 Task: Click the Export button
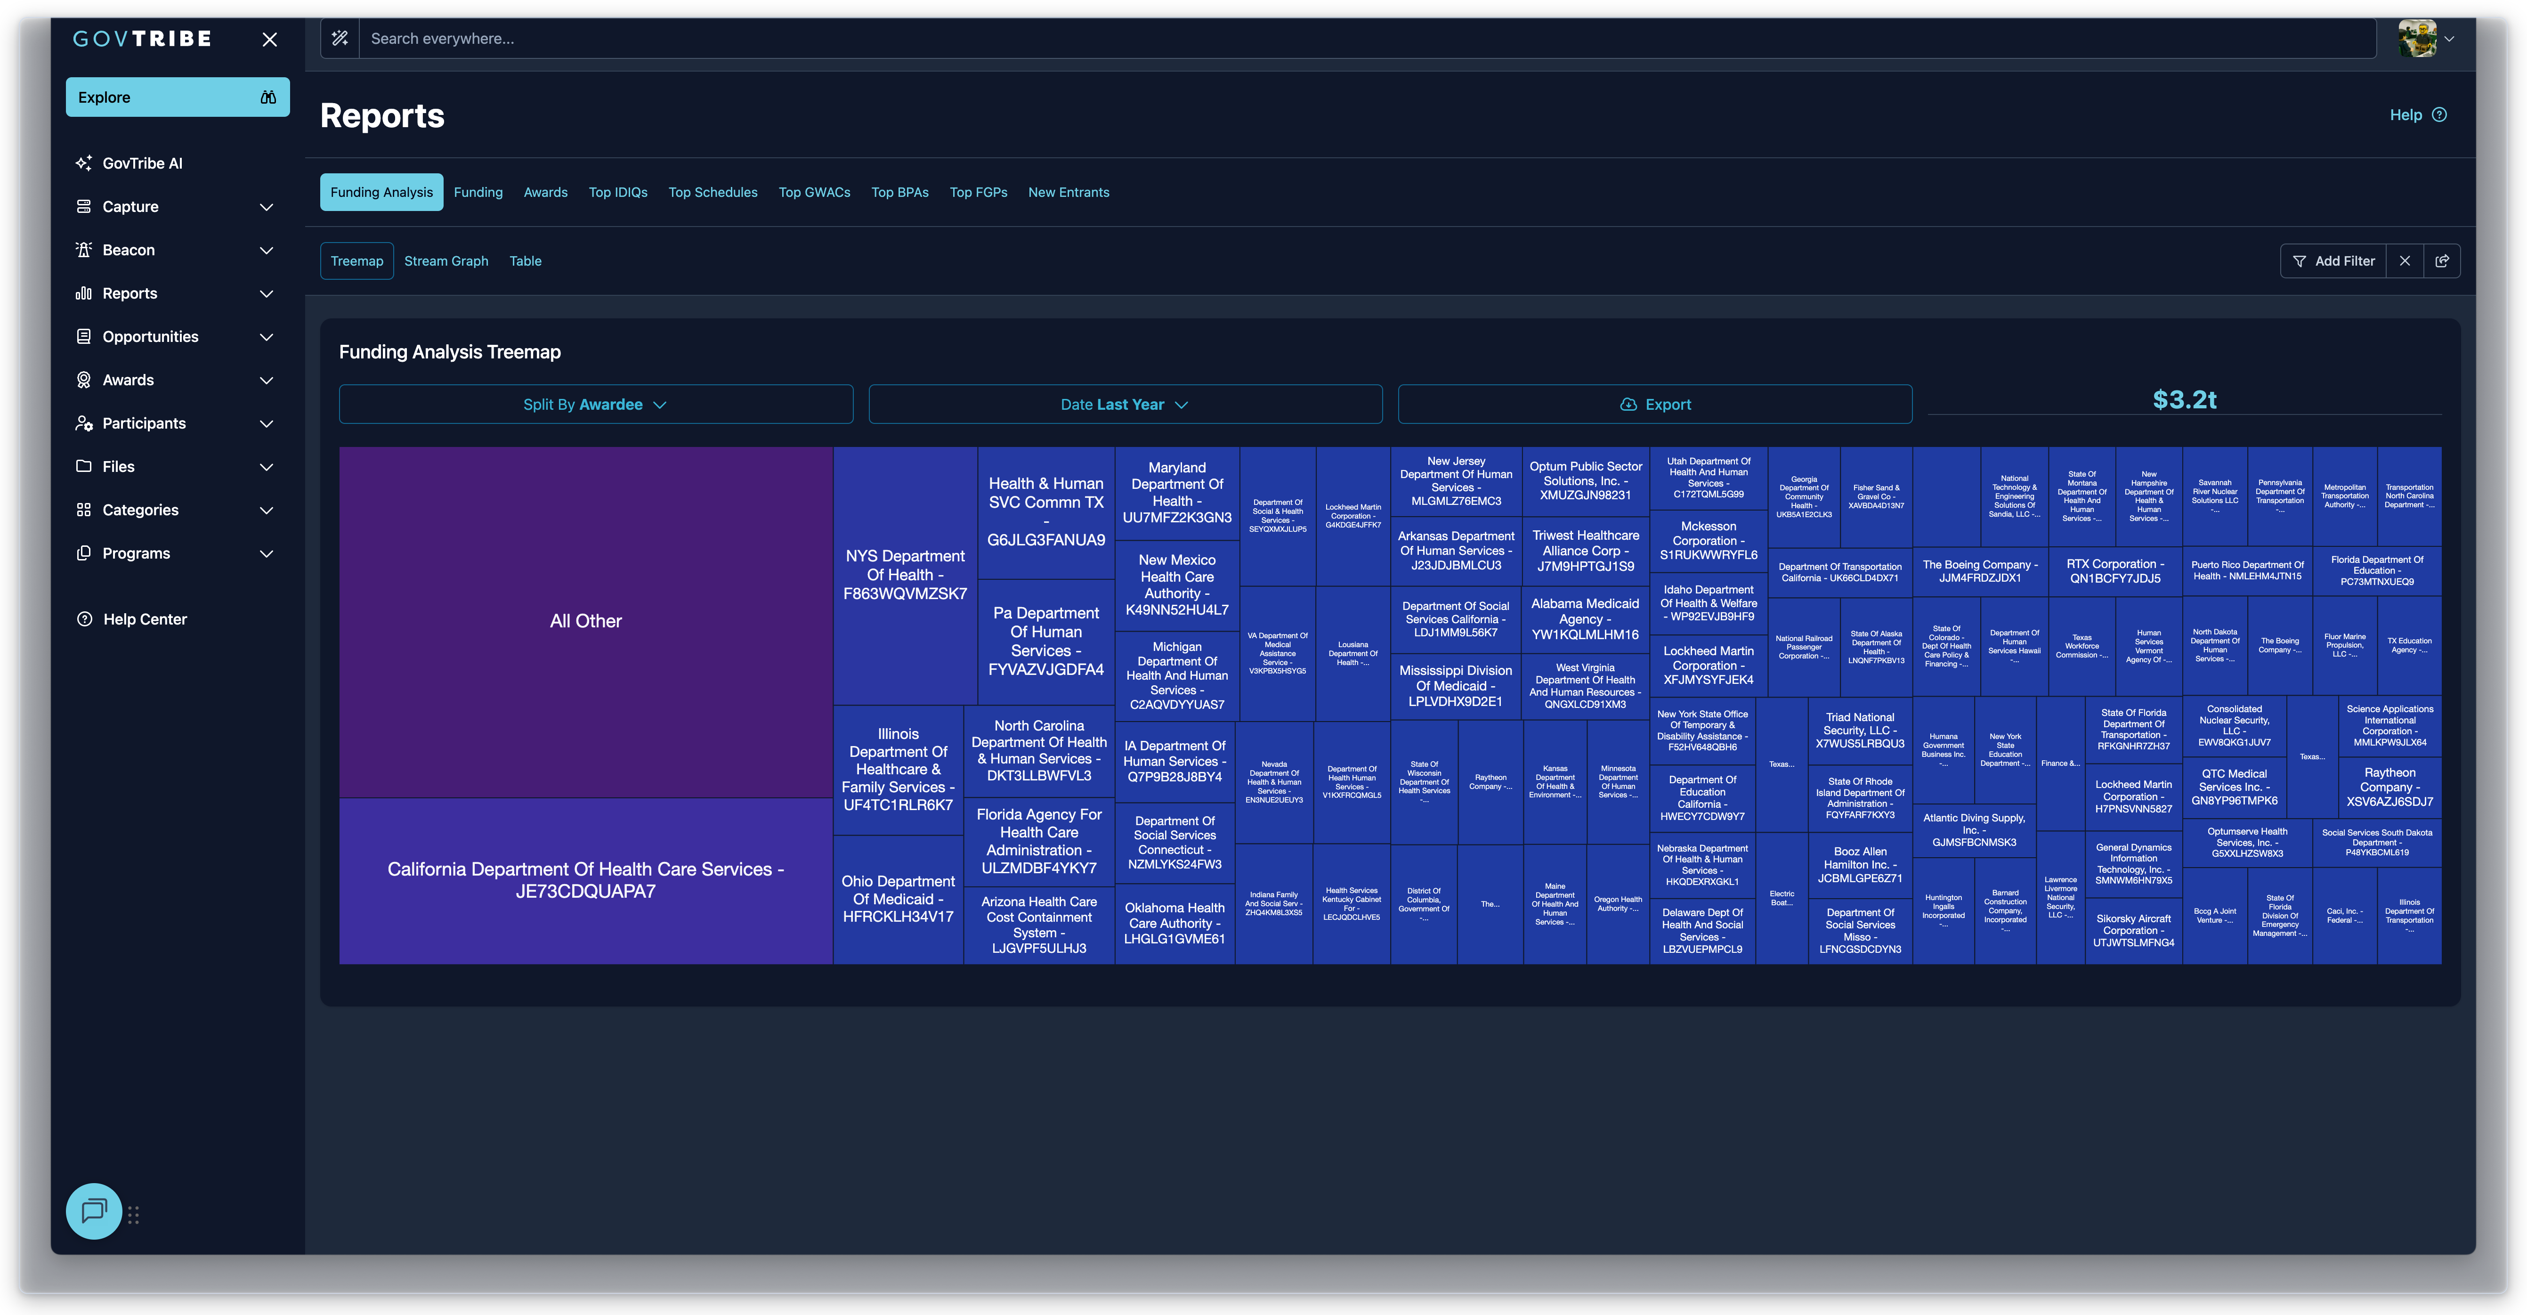pos(1655,404)
